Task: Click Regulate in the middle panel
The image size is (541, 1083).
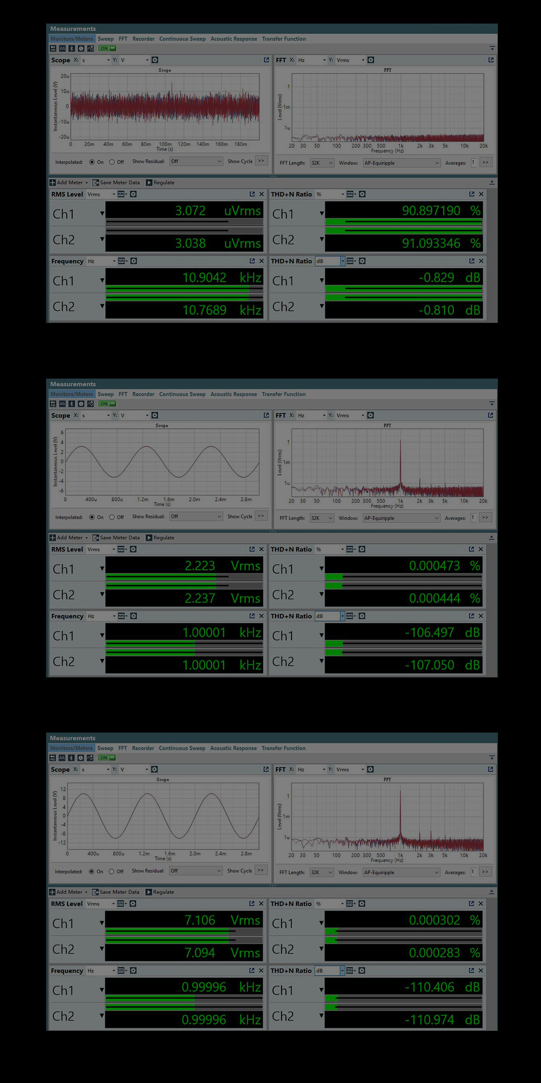Action: pyautogui.click(x=160, y=537)
